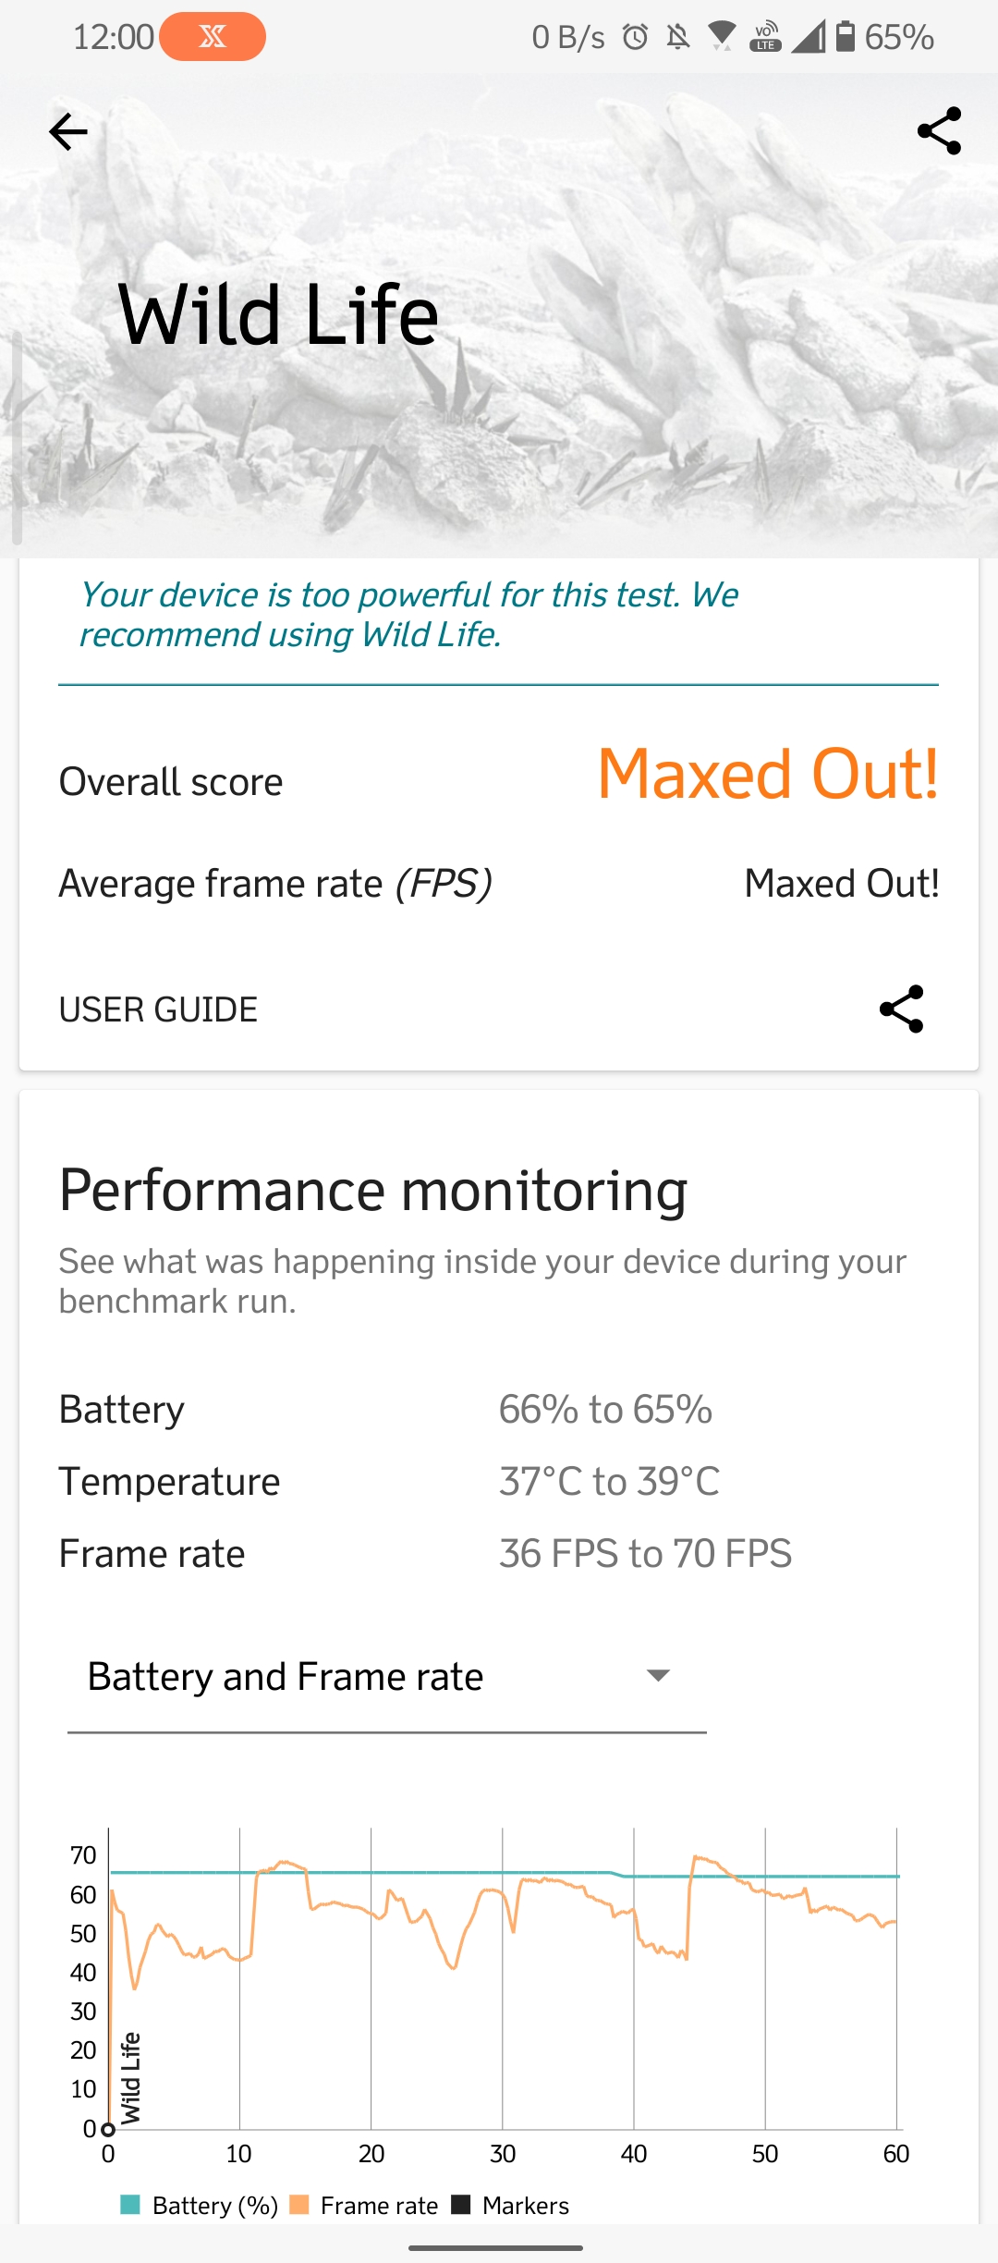Viewport: 998px width, 2263px height.
Task: Tap the Wild Life title header
Action: [278, 315]
